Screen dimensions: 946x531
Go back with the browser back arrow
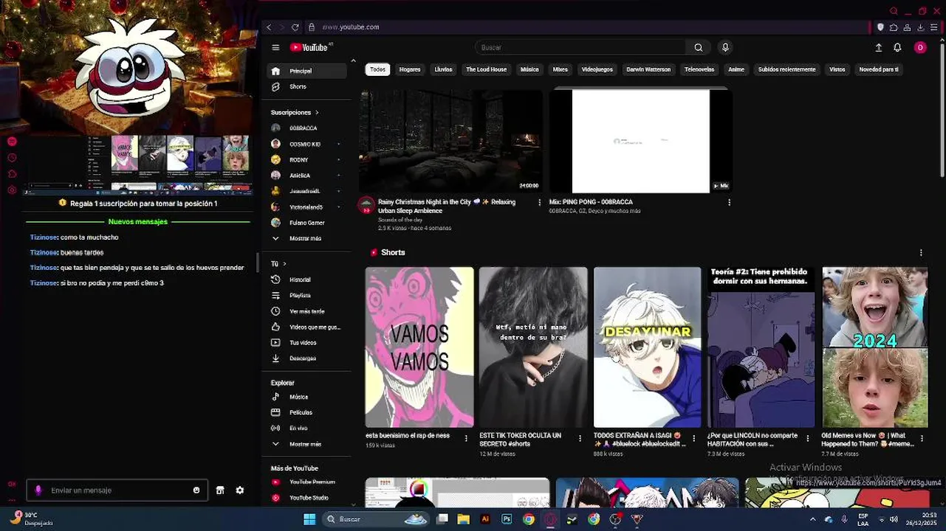tap(269, 27)
